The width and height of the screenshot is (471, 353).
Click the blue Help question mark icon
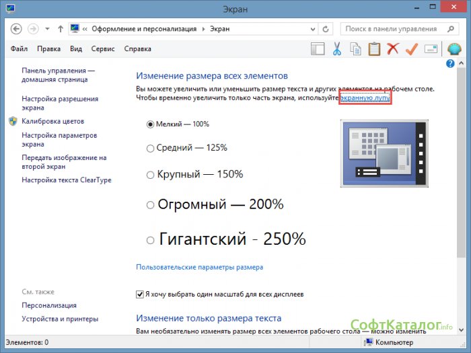coord(450,63)
